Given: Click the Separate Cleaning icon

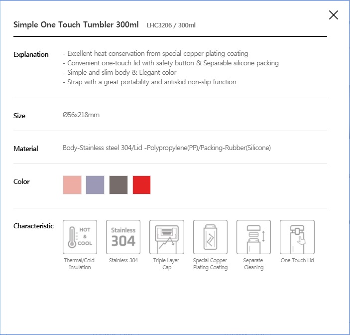Looking at the screenshot, I should click(253, 237).
